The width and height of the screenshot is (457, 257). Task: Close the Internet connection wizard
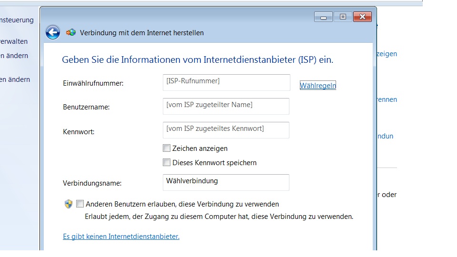[x=363, y=17]
